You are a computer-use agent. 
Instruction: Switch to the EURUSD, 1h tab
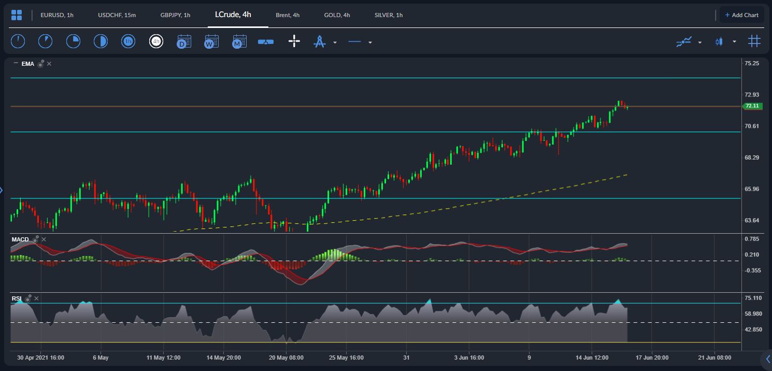(57, 15)
